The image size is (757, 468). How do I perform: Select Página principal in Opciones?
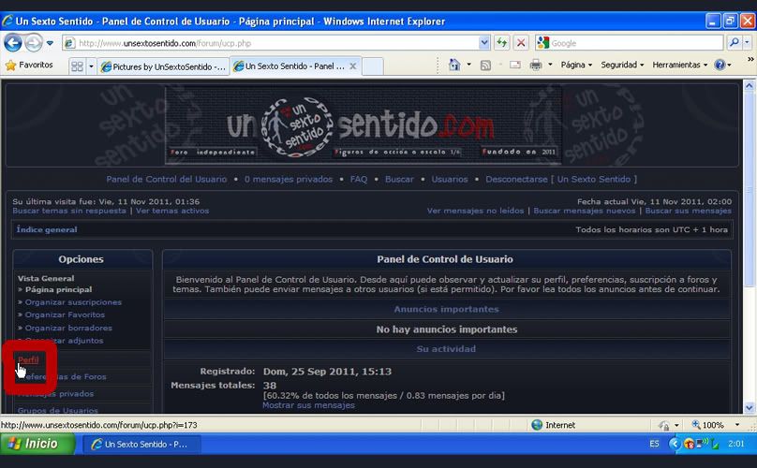click(58, 289)
